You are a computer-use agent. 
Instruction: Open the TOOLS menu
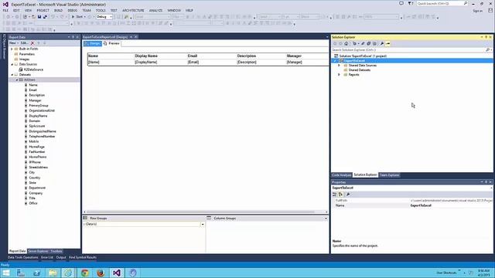[101, 10]
